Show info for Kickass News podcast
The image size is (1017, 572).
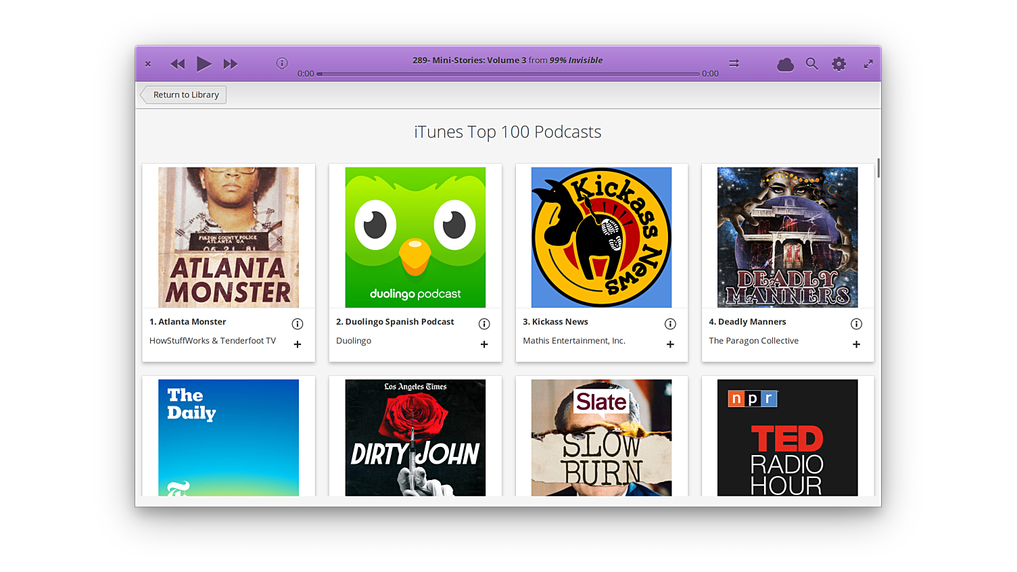(x=670, y=324)
